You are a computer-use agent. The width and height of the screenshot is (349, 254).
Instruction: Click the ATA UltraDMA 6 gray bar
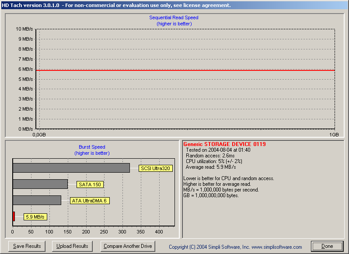coord(37,200)
